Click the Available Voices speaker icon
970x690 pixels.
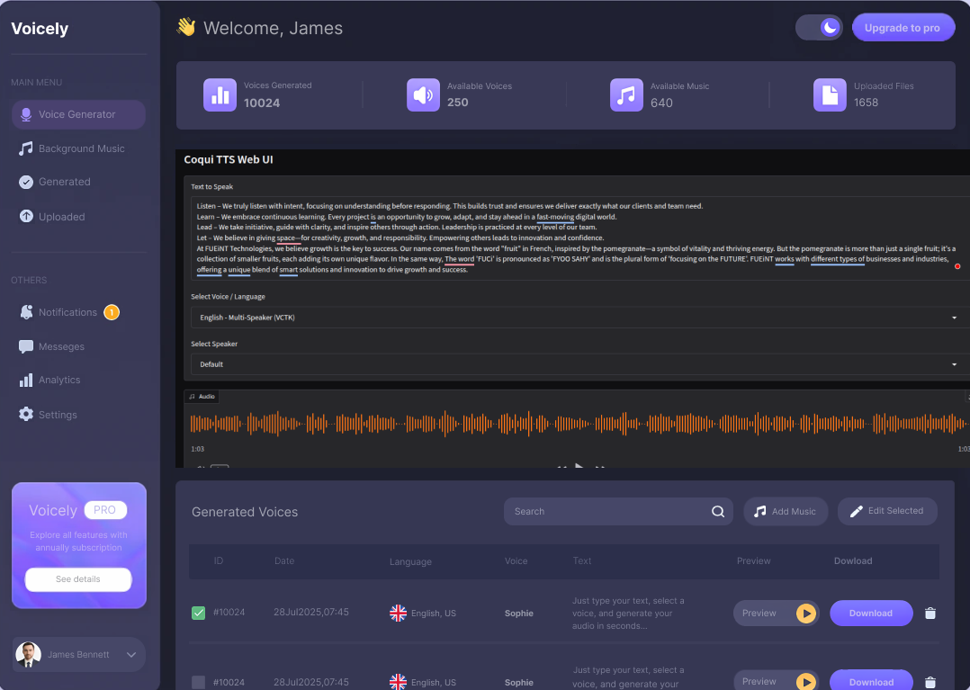tap(423, 94)
